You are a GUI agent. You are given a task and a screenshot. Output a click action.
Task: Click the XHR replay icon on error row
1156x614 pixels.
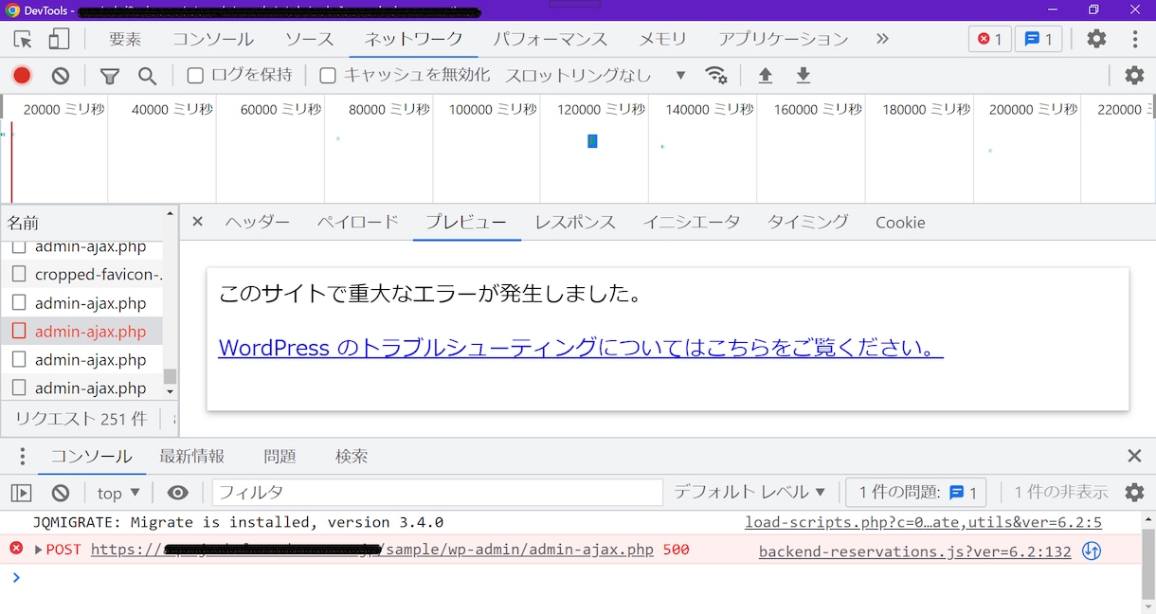tap(1092, 551)
